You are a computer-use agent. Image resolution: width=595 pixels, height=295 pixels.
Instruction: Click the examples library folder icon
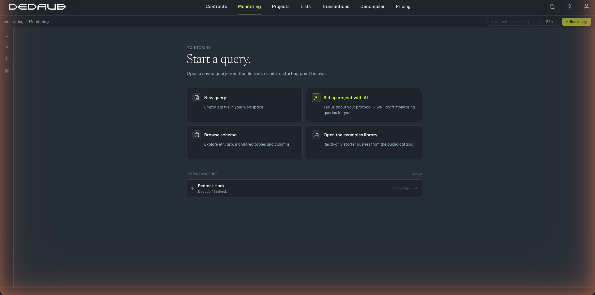pyautogui.click(x=316, y=135)
